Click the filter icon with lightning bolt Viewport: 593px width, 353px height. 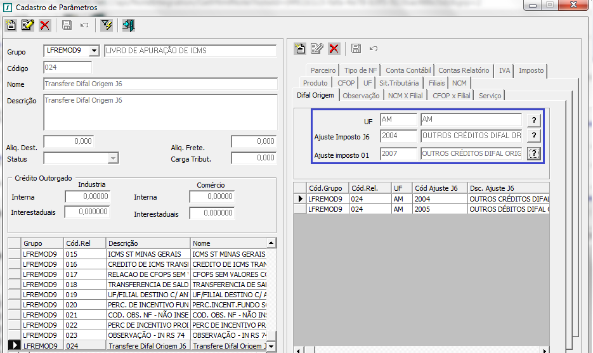[x=106, y=25]
